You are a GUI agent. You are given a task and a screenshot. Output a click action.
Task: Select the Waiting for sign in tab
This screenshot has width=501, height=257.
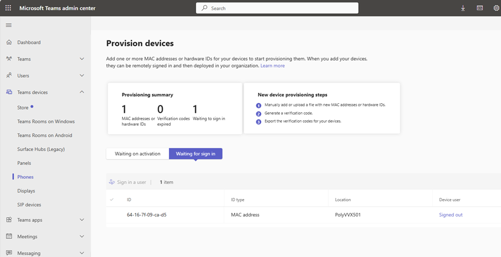coord(196,154)
